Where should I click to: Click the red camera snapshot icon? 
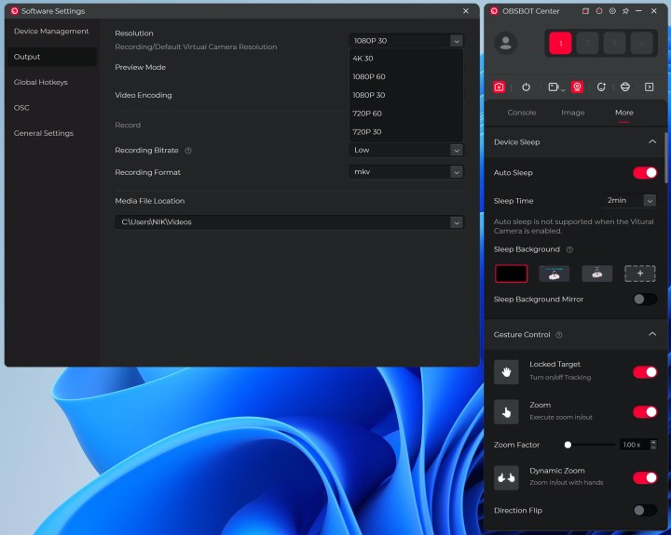click(500, 87)
